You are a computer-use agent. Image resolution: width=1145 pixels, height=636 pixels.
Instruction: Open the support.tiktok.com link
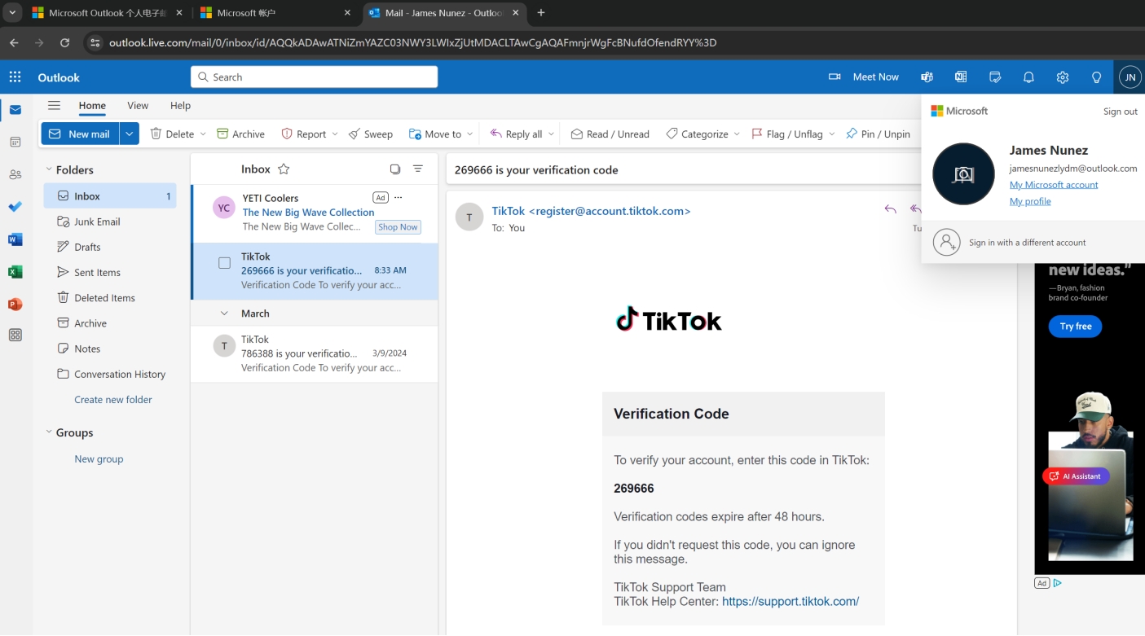point(790,602)
